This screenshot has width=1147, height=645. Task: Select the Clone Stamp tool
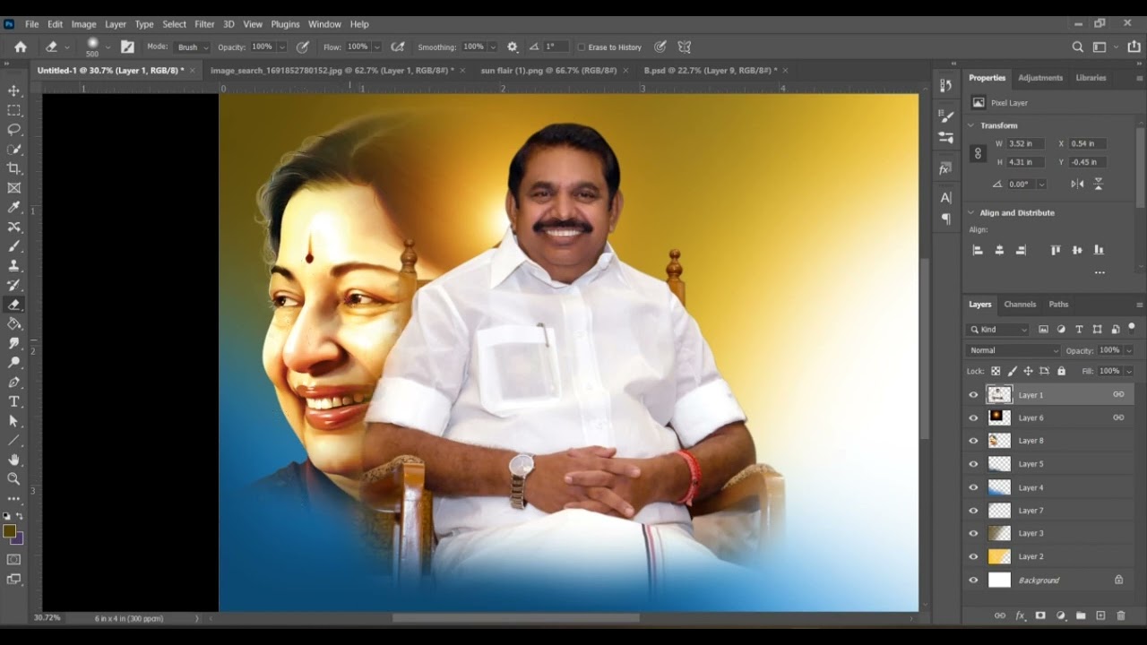tap(14, 265)
